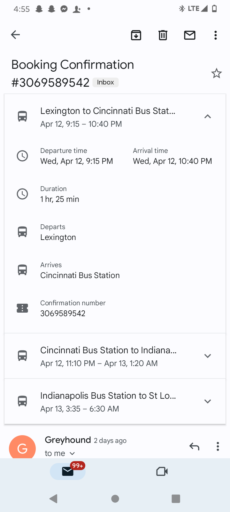
Task: Open Greyhound message options menu
Action: [x=218, y=446]
